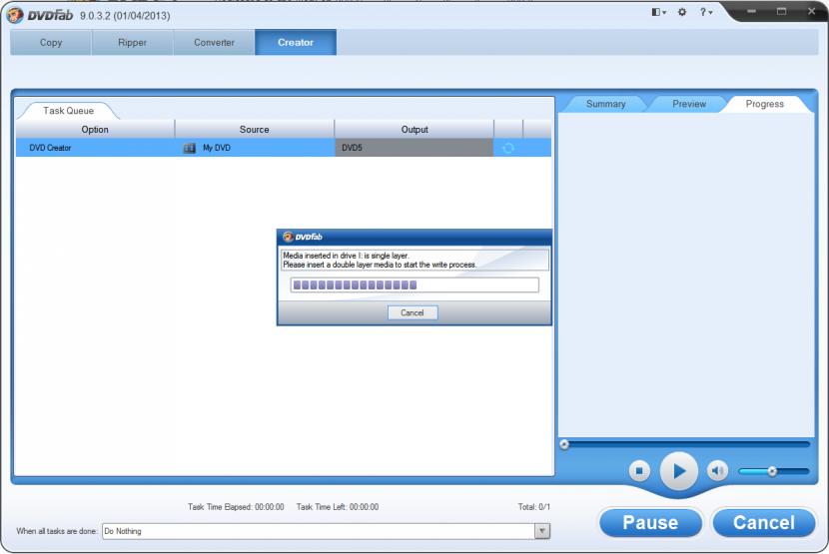This screenshot has height=554, width=829.
Task: Click the Task Time Left readout
Action: click(x=338, y=507)
